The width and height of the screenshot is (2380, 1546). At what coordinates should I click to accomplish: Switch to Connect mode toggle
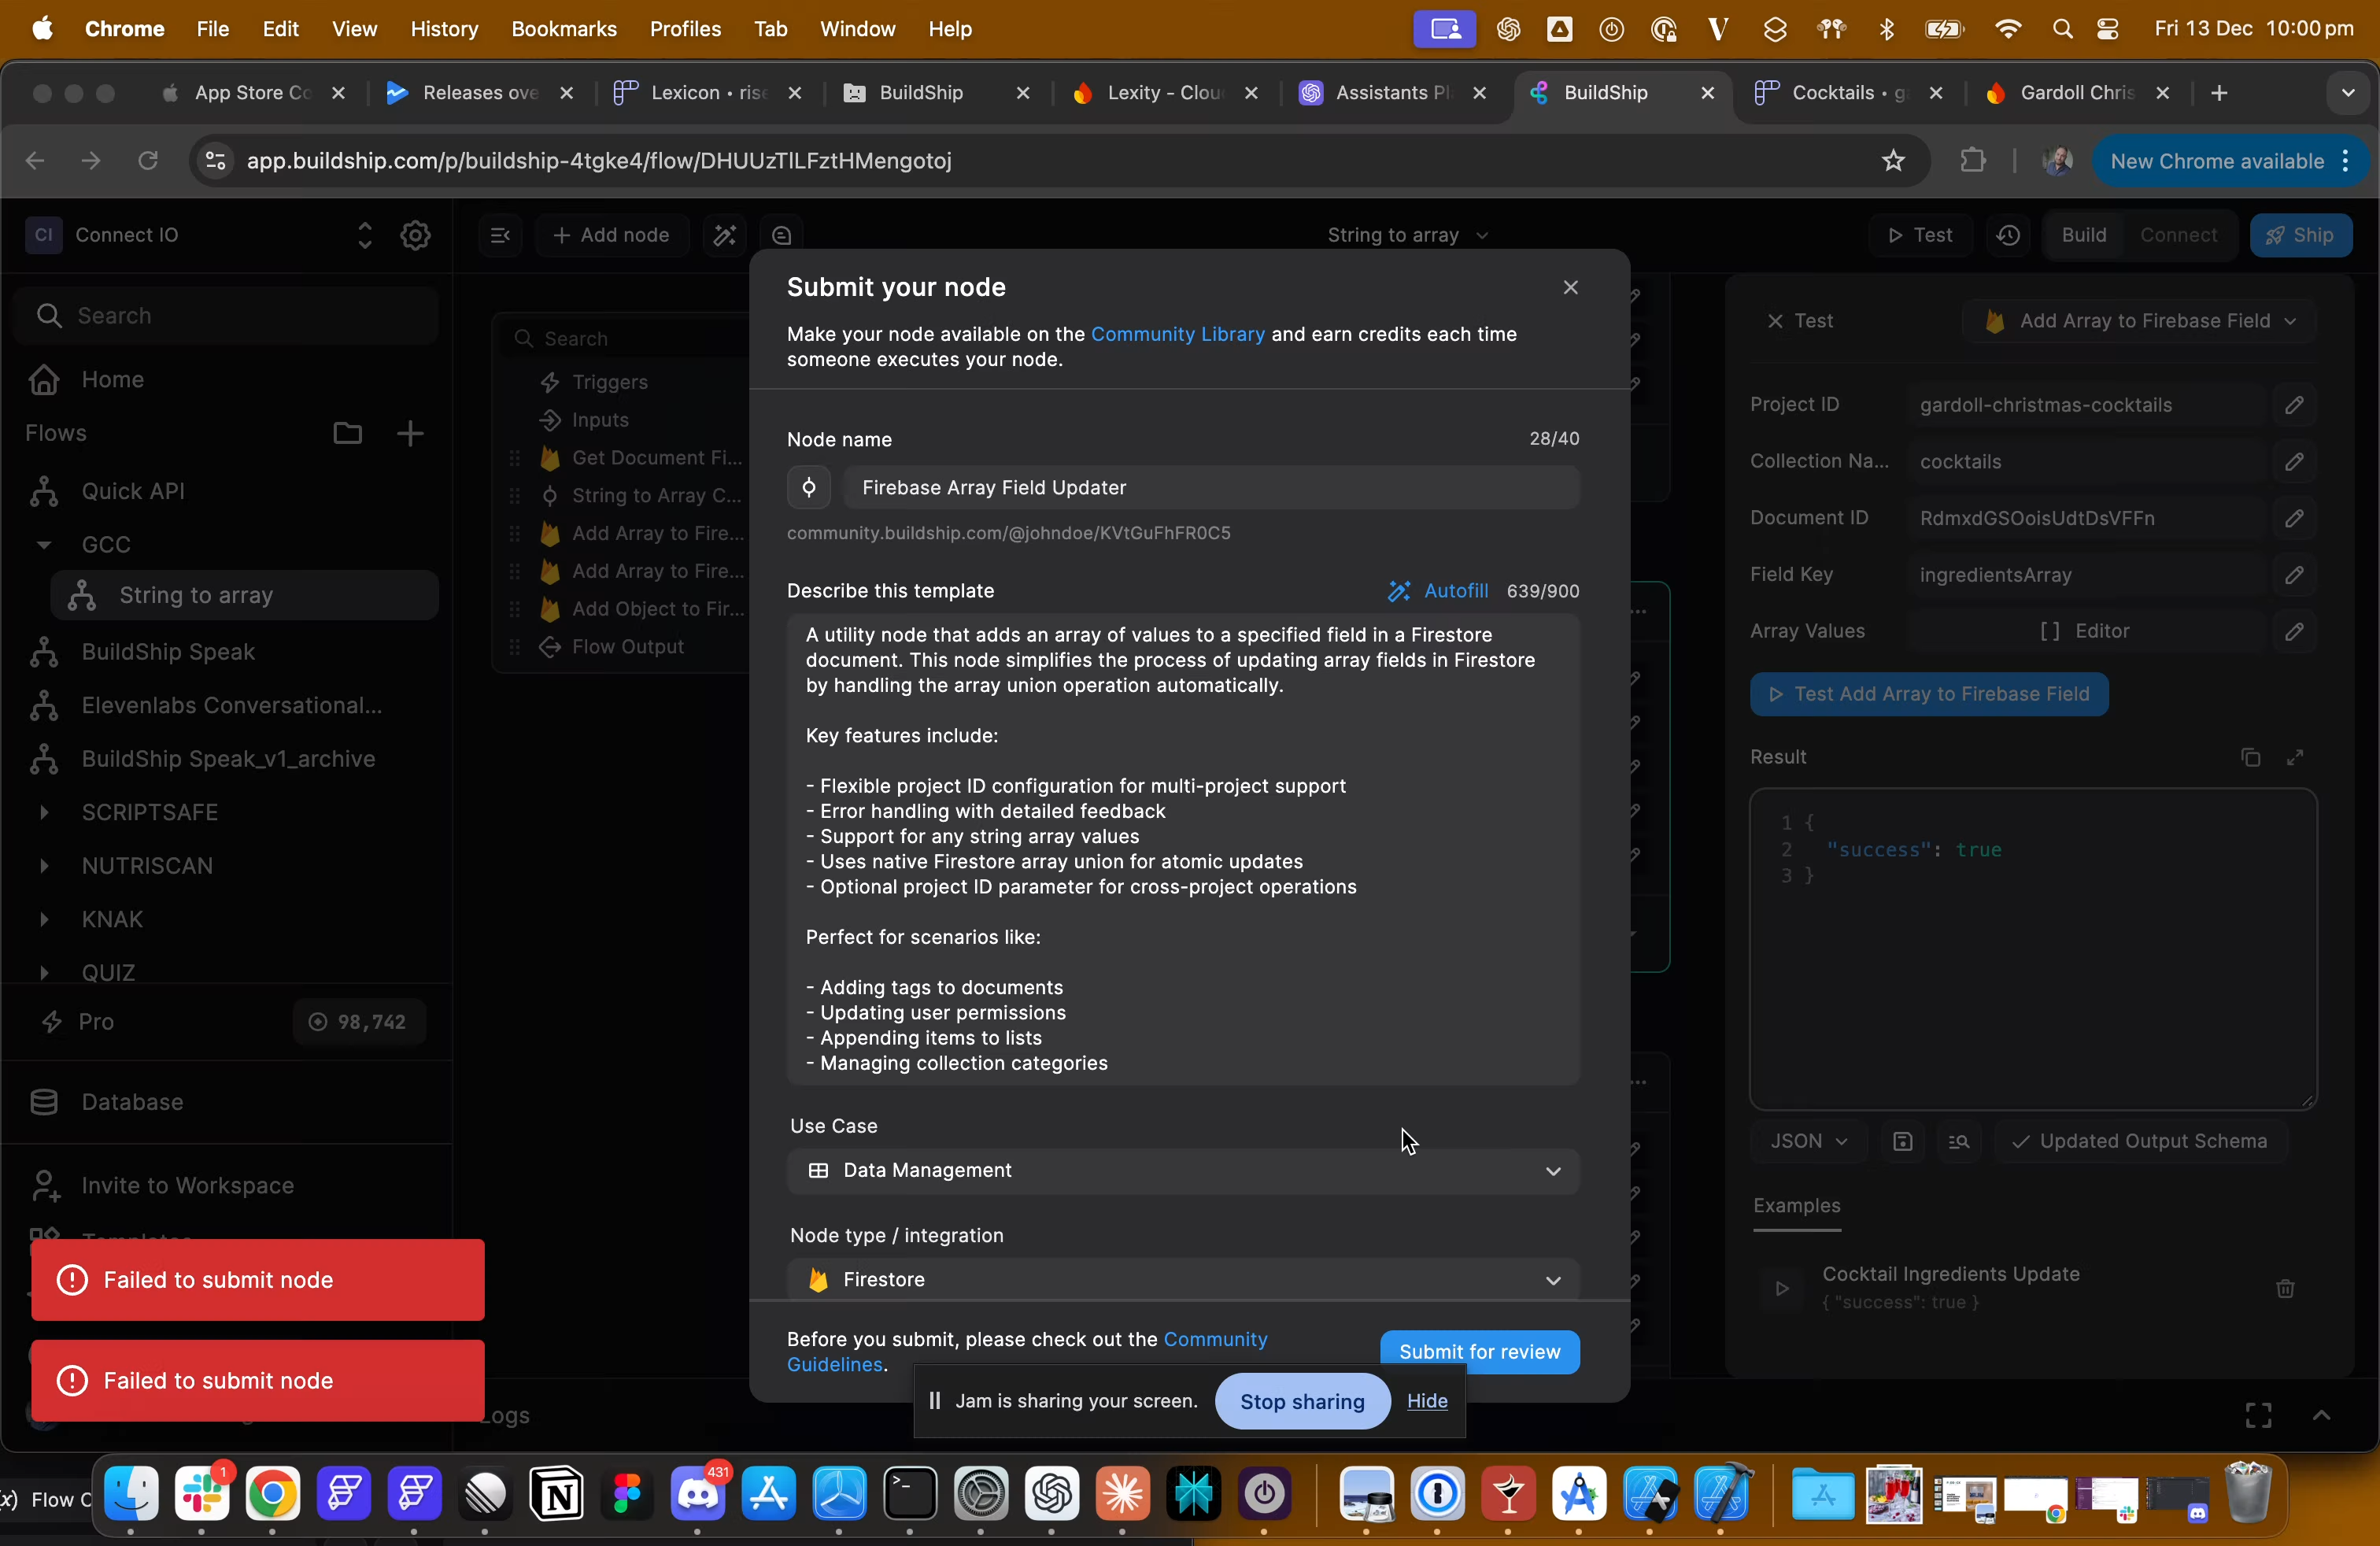pos(2178,235)
